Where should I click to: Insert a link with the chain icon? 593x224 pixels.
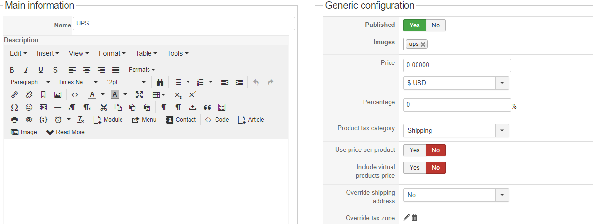(14, 95)
